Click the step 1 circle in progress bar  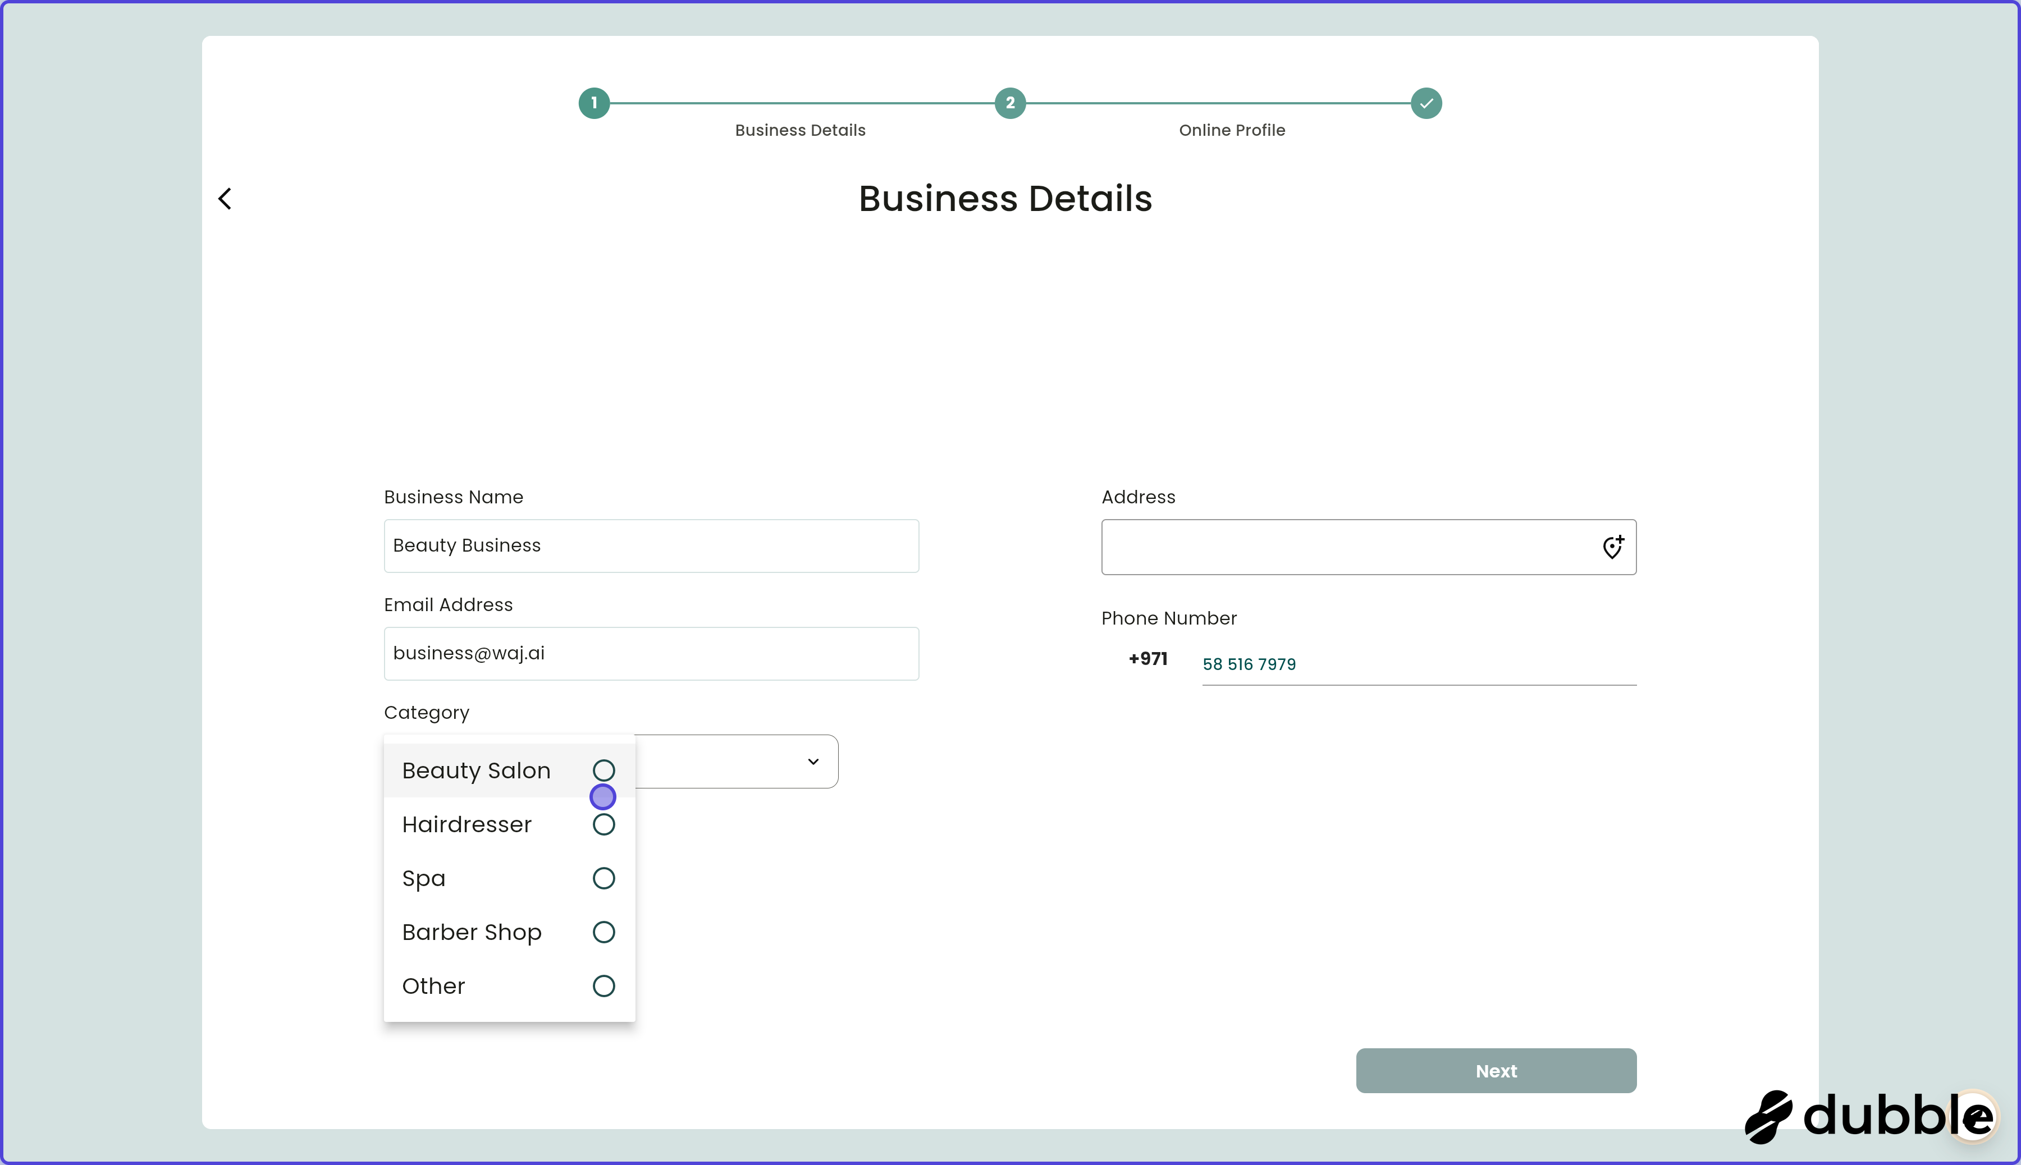point(594,103)
